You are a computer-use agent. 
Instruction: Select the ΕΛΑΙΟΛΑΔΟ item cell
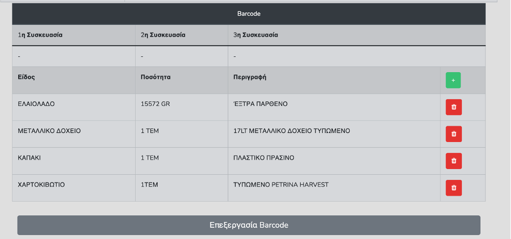tap(73, 107)
